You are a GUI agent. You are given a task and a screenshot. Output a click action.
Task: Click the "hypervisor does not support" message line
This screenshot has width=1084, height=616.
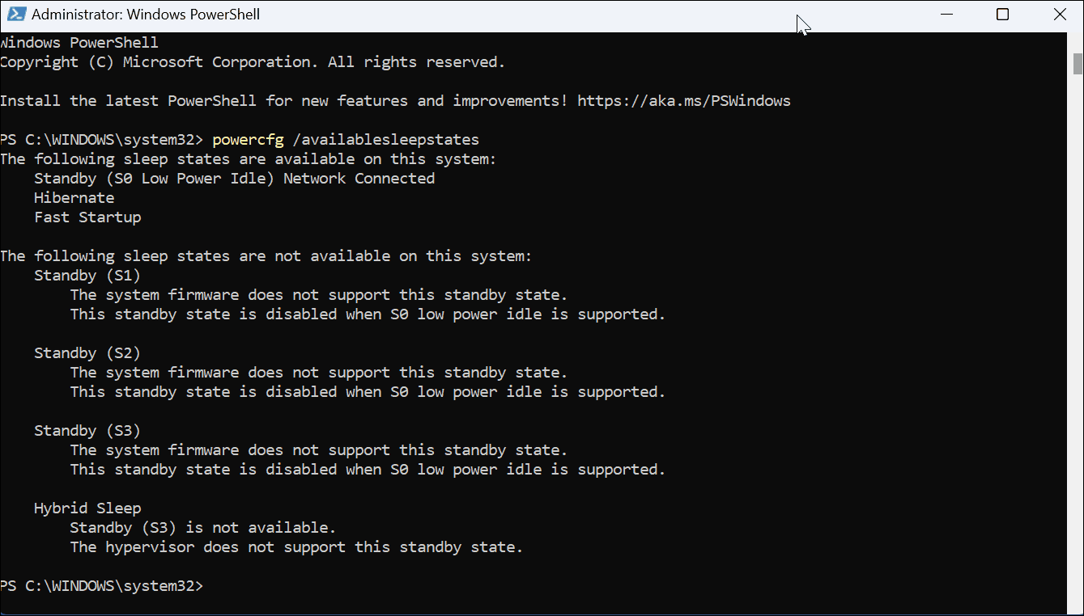[296, 547]
